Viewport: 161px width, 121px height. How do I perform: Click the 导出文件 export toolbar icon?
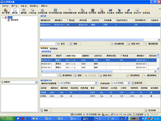coord(137,11)
